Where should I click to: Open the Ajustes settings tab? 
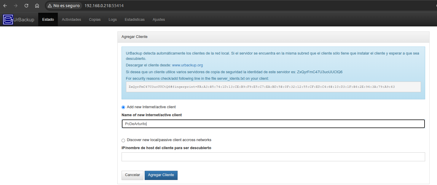159,20
